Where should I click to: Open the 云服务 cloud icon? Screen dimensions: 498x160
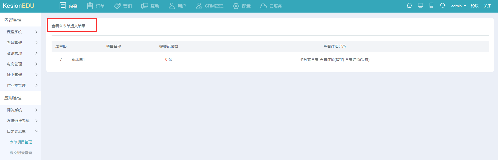click(x=263, y=6)
